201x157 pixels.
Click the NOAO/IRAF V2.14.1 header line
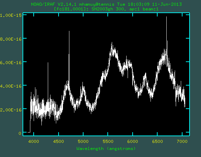click(x=106, y=4)
